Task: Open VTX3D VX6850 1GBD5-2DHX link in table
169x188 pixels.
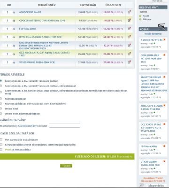Action: pyautogui.click(x=37, y=63)
